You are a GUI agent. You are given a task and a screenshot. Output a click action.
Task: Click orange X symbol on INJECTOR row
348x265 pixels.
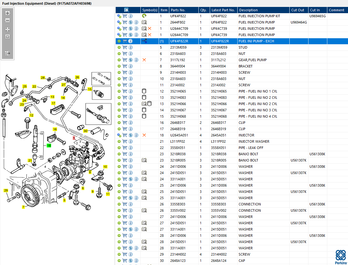tap(144, 135)
